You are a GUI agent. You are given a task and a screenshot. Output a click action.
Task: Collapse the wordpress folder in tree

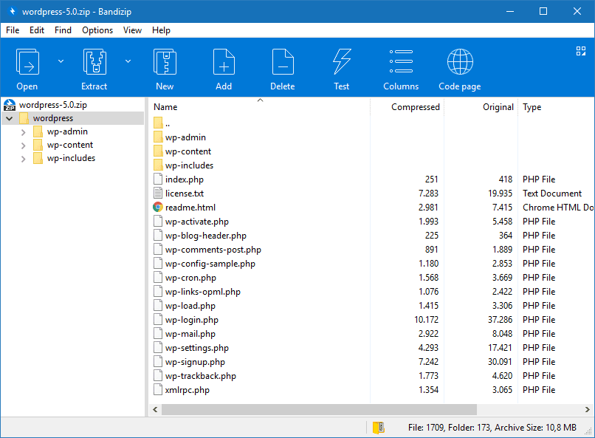click(x=10, y=118)
